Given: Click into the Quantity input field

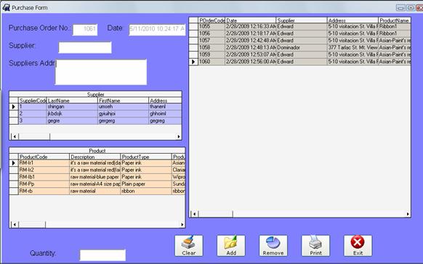Looking at the screenshot, I should [102, 255].
